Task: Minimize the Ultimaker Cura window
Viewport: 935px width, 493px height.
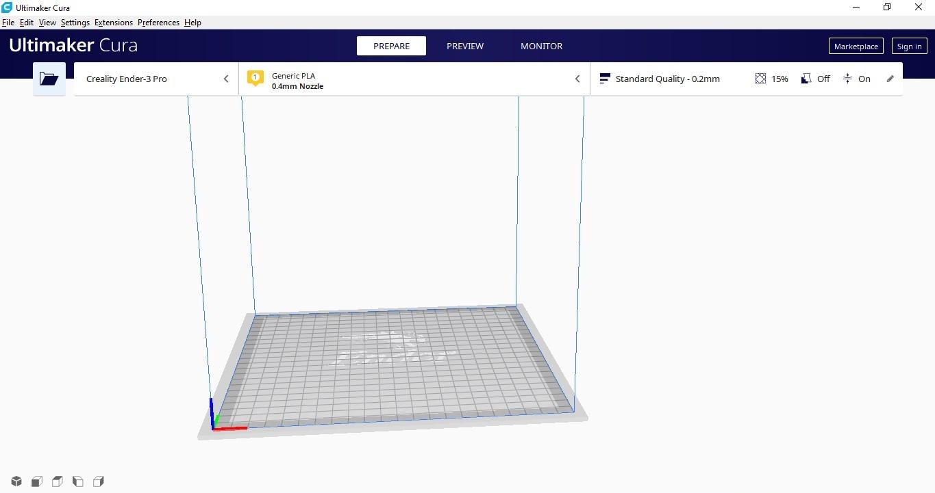Action: coord(856,8)
